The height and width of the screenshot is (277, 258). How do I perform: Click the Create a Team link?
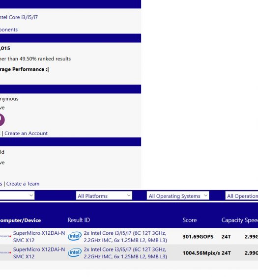point(23,184)
